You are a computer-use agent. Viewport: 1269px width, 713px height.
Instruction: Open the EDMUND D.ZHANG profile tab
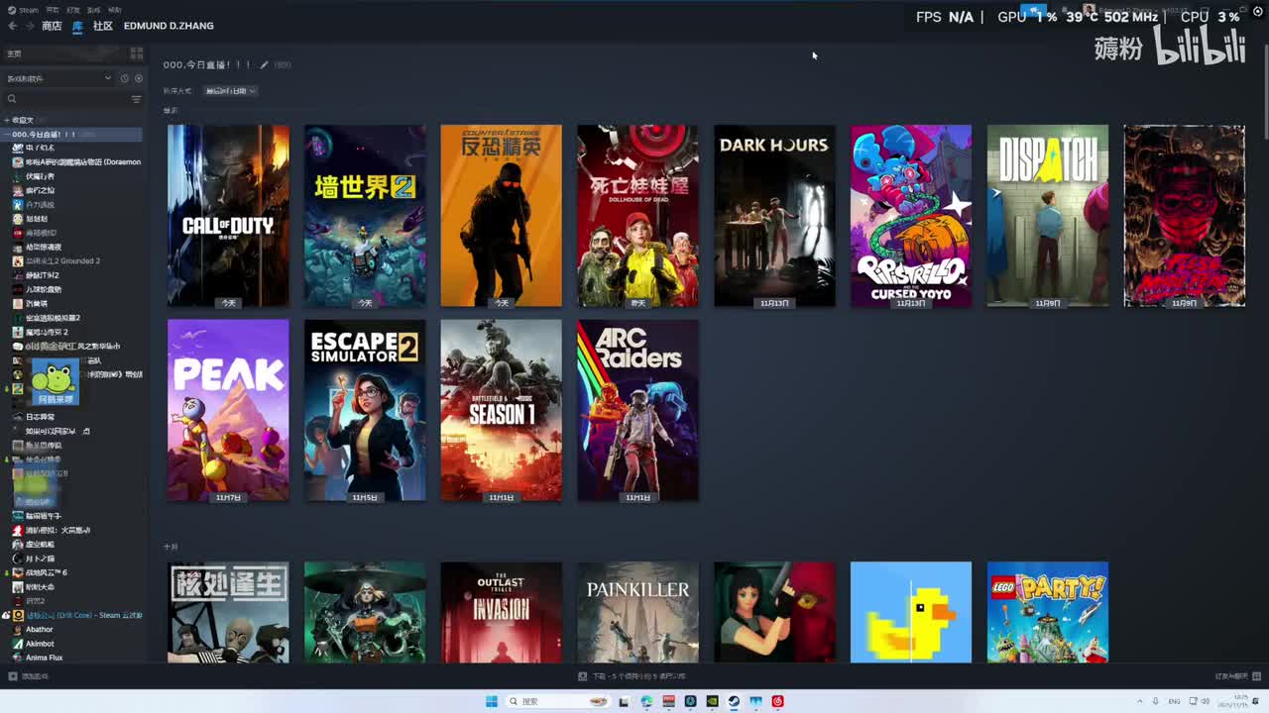click(x=169, y=26)
